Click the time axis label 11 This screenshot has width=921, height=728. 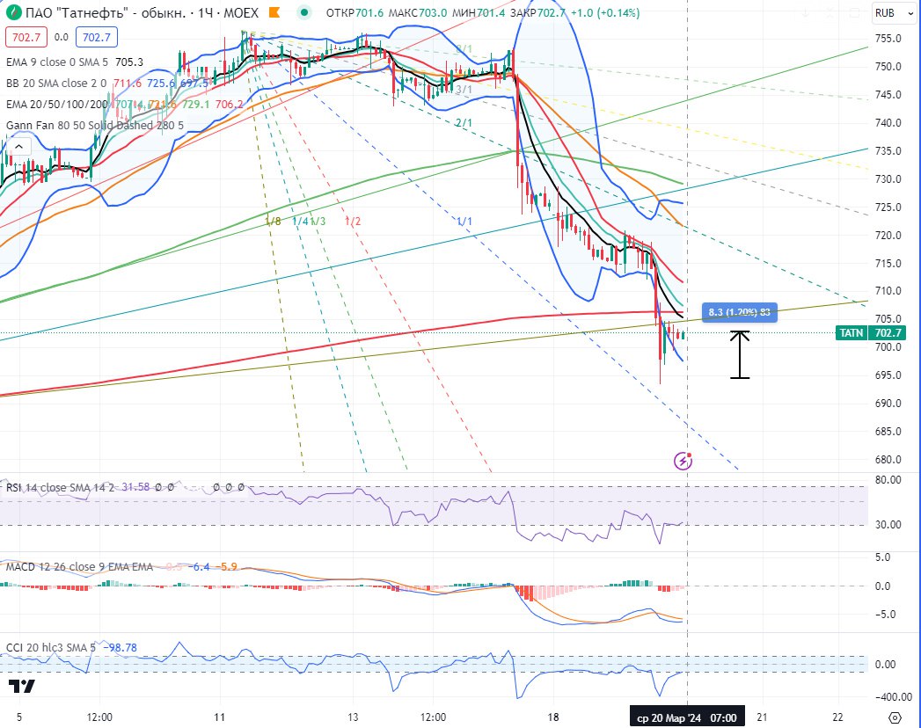click(219, 717)
